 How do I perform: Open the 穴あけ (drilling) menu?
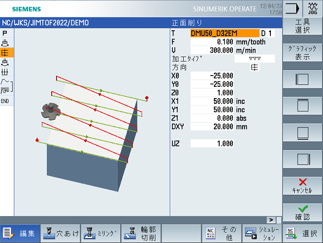click(x=60, y=233)
